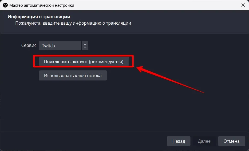
Task: Click the greyed-out Далее button
Action: click(x=204, y=141)
